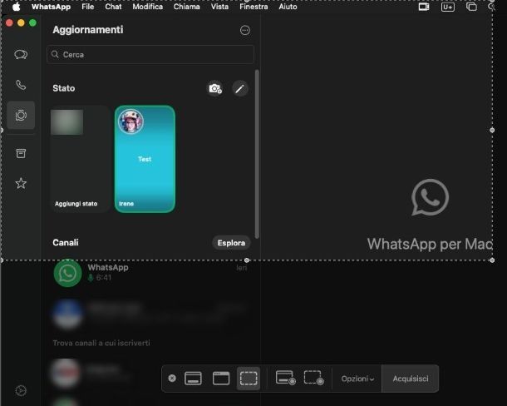Click the status list vertical scrollbar
This screenshot has width=507, height=406.
coord(257,154)
